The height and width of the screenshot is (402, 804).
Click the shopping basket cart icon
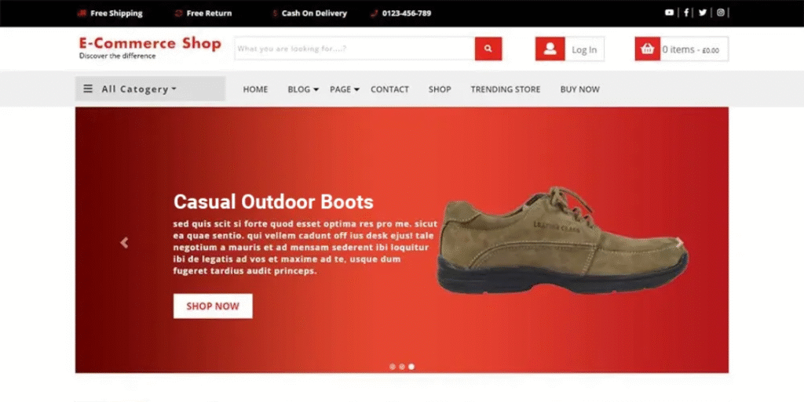point(647,49)
